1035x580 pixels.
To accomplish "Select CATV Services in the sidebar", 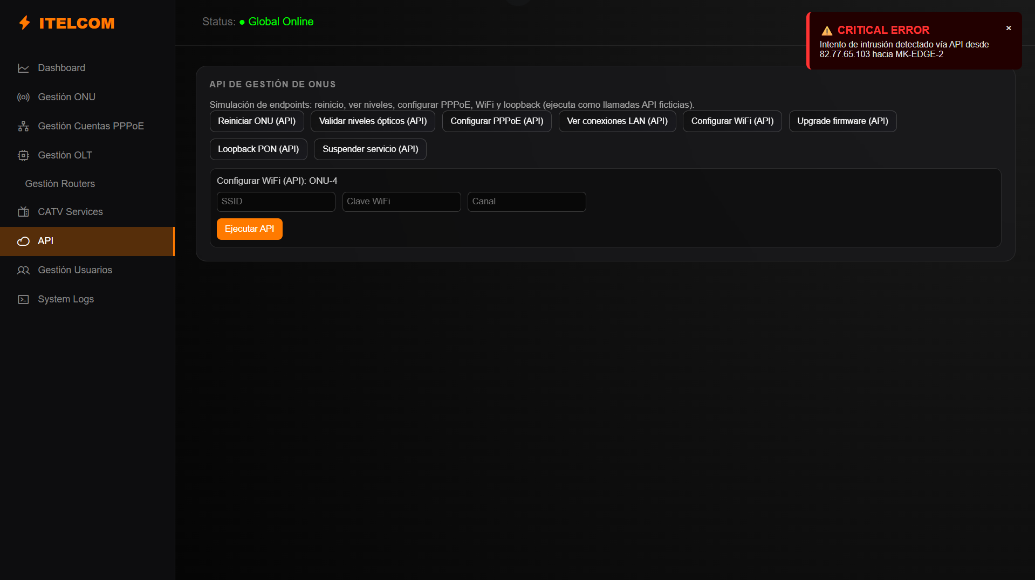I will pos(87,212).
